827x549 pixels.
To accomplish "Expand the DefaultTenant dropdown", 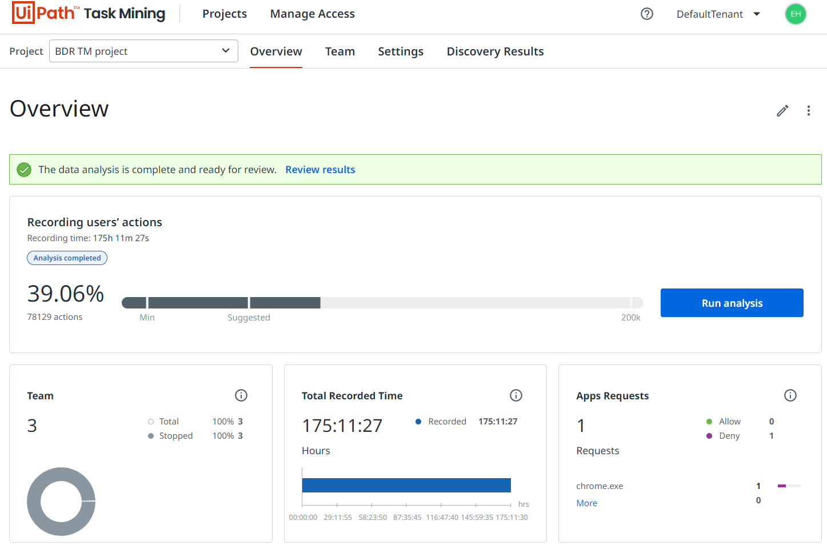I will click(x=718, y=14).
